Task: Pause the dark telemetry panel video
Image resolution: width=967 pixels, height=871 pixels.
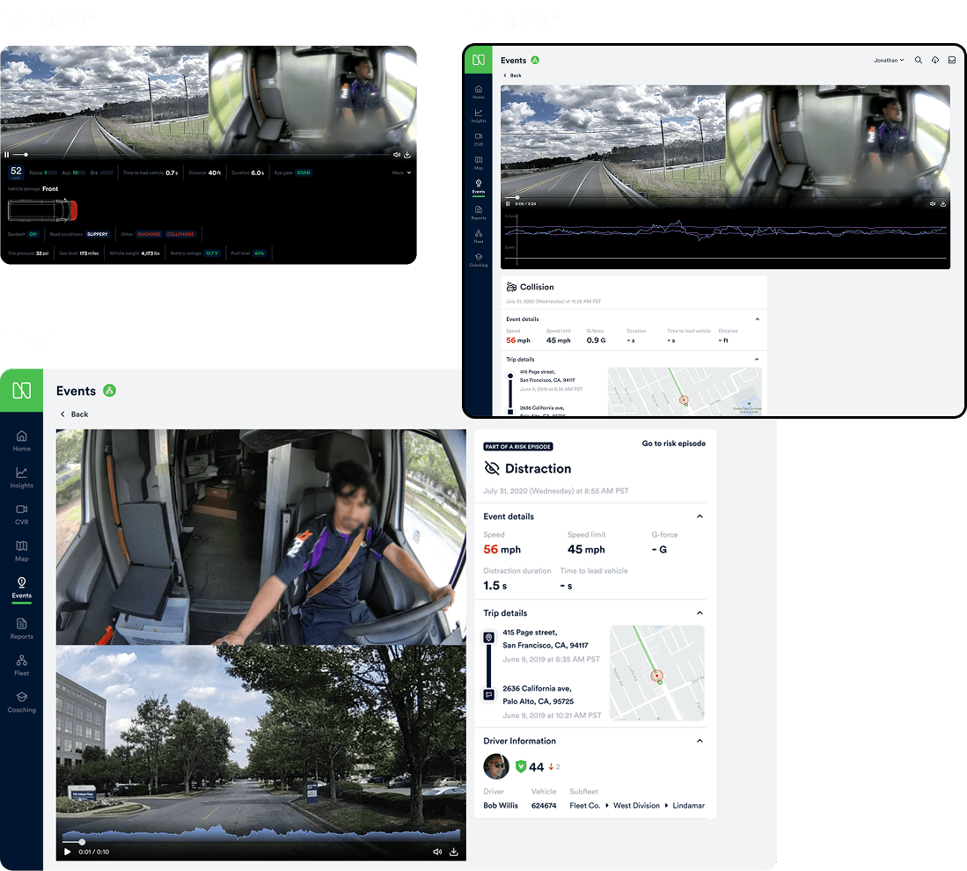Action: pyautogui.click(x=7, y=155)
